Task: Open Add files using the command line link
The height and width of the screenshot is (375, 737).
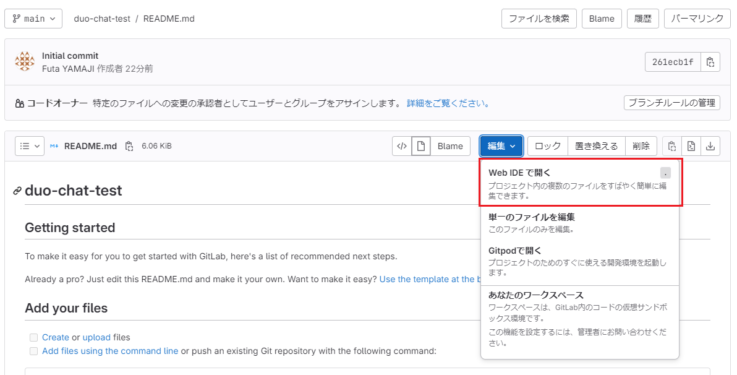Action: 110,351
